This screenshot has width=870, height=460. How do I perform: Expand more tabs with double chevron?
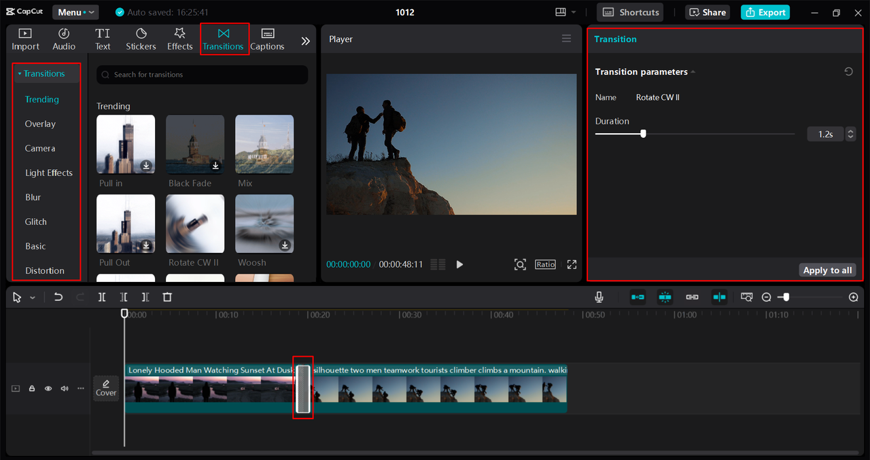coord(305,41)
